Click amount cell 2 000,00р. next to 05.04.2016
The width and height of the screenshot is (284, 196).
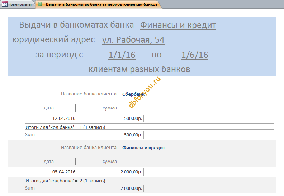110,172
